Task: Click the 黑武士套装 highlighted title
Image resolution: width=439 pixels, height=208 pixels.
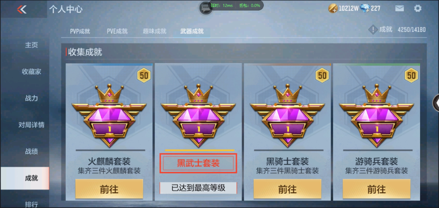Action: coord(198,163)
